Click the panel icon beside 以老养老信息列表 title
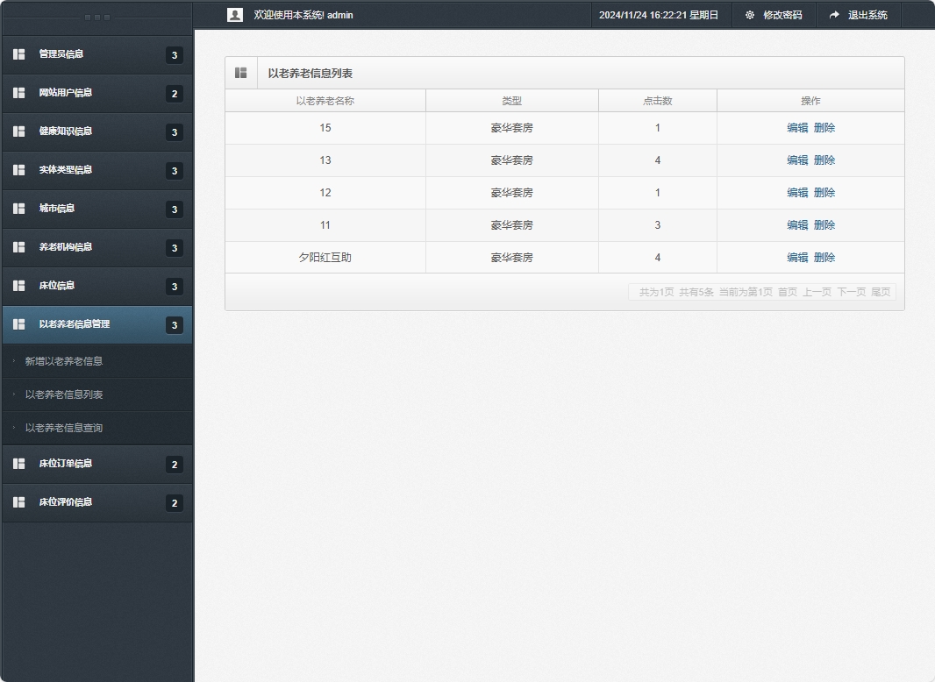Image resolution: width=935 pixels, height=682 pixels. pyautogui.click(x=241, y=73)
